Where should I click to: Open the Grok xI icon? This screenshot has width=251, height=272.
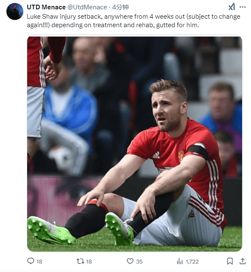coord(231,7)
